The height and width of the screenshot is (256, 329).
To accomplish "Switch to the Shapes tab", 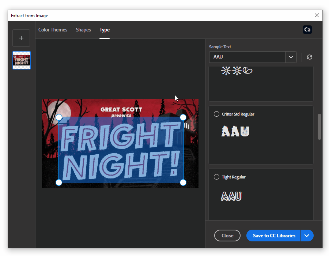I will click(x=83, y=30).
